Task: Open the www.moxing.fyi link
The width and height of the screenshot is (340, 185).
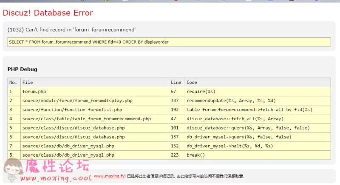Action: (110, 176)
